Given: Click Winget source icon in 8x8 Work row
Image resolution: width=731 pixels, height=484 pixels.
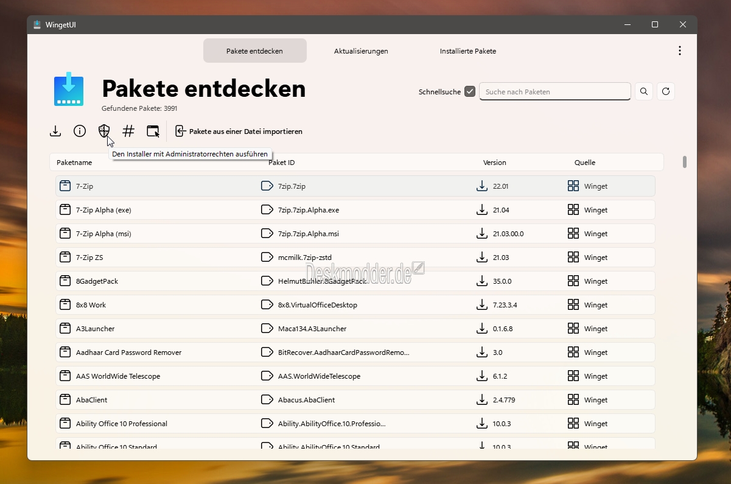Looking at the screenshot, I should [573, 304].
